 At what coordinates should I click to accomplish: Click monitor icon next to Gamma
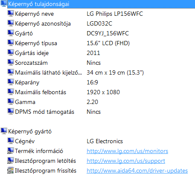(x=11, y=102)
